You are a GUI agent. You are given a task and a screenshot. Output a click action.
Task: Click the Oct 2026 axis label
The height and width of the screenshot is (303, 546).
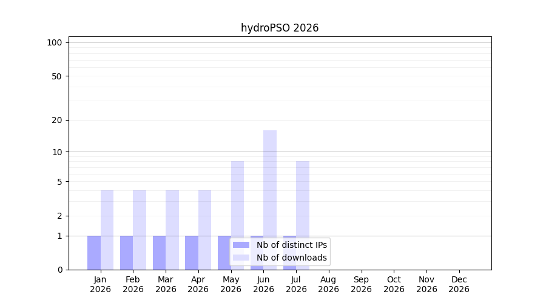tap(394, 284)
